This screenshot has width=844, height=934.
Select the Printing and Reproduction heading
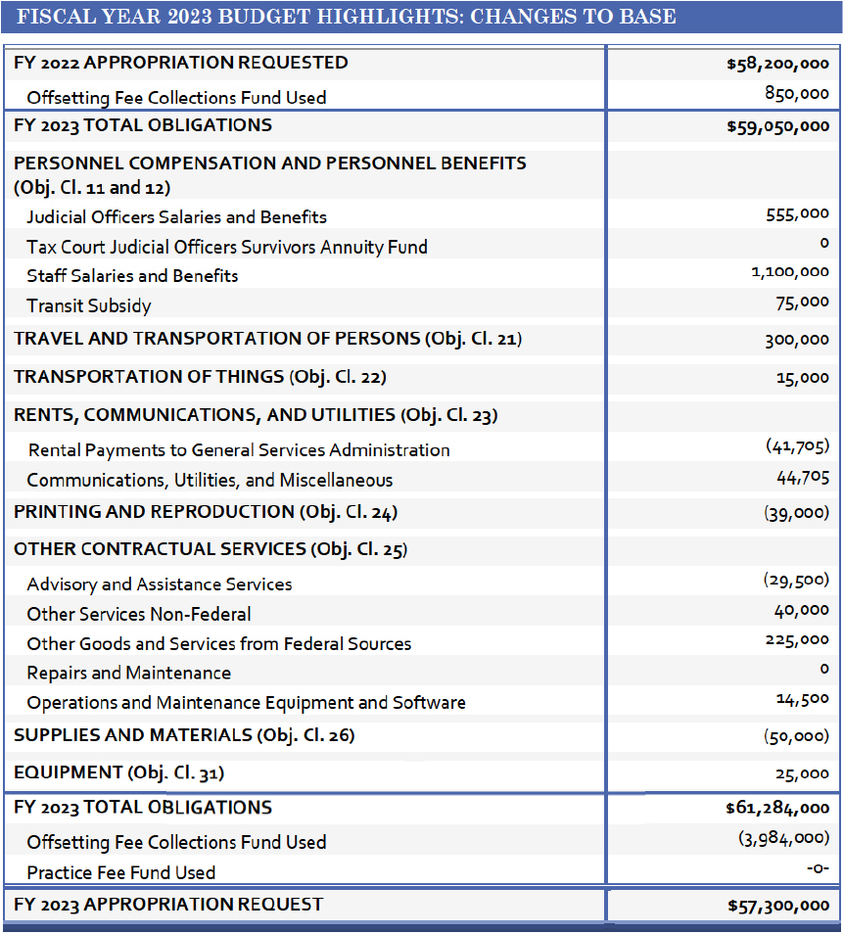pos(206,512)
